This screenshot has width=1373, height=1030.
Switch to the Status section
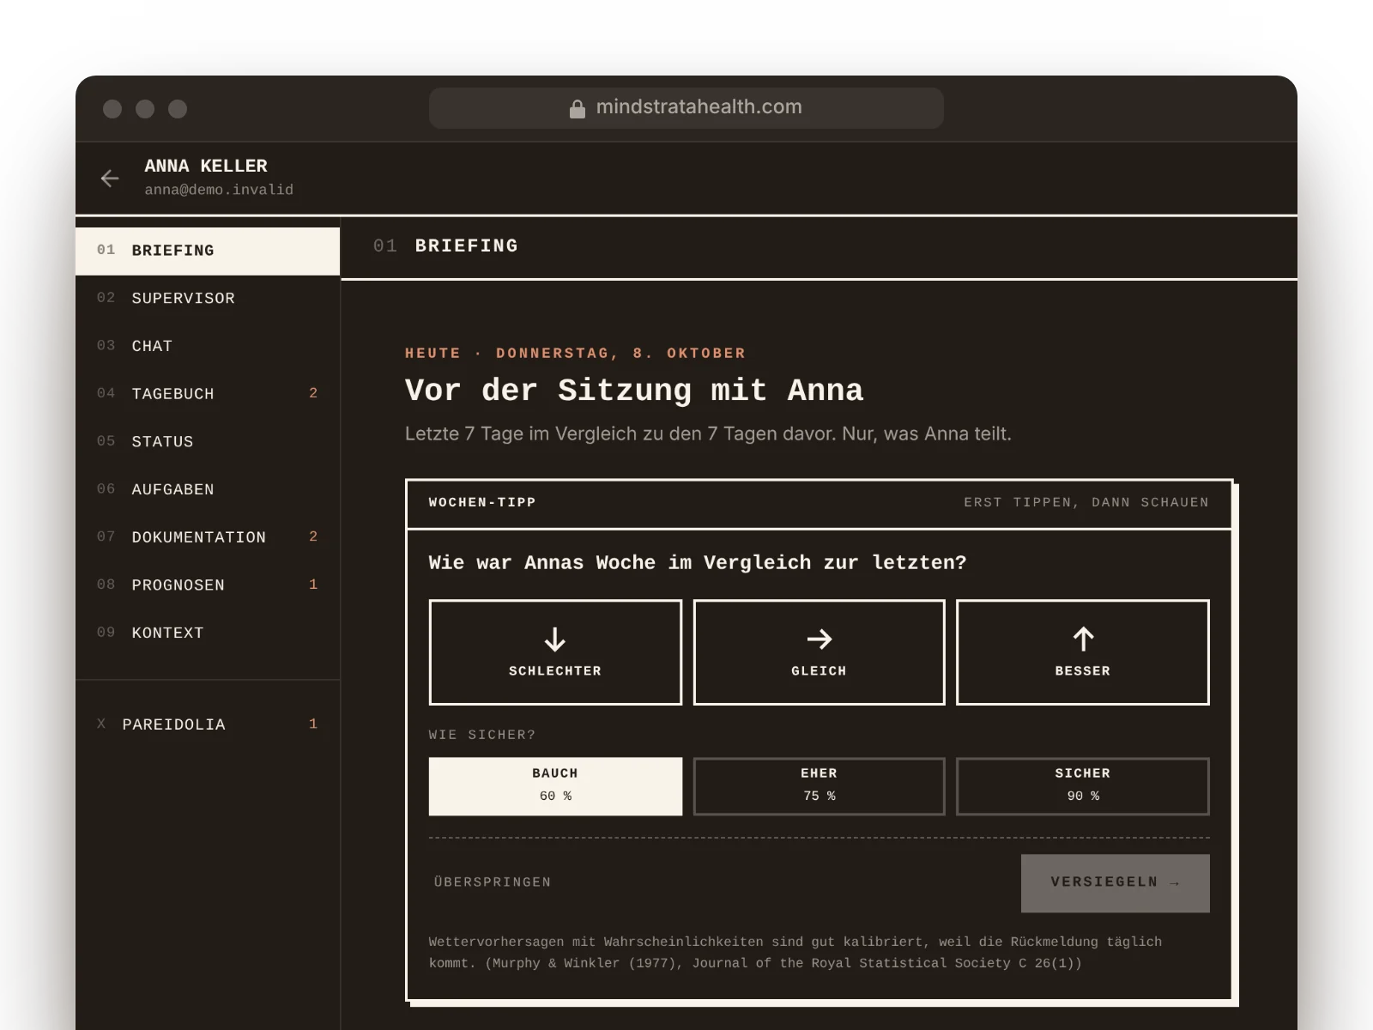[208, 442]
